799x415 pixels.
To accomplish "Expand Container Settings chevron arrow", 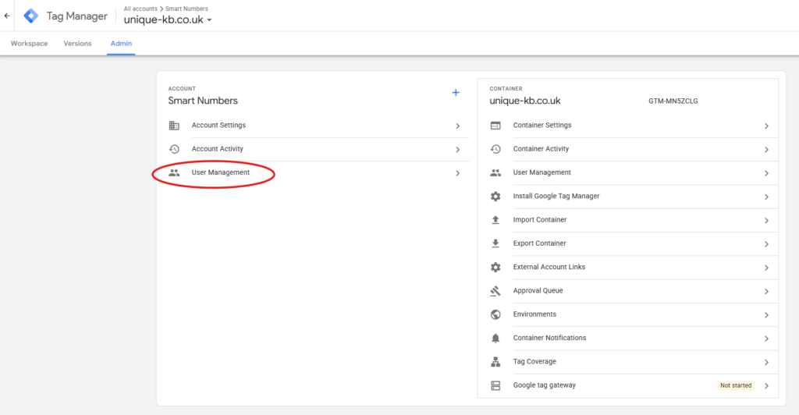I will coord(766,126).
